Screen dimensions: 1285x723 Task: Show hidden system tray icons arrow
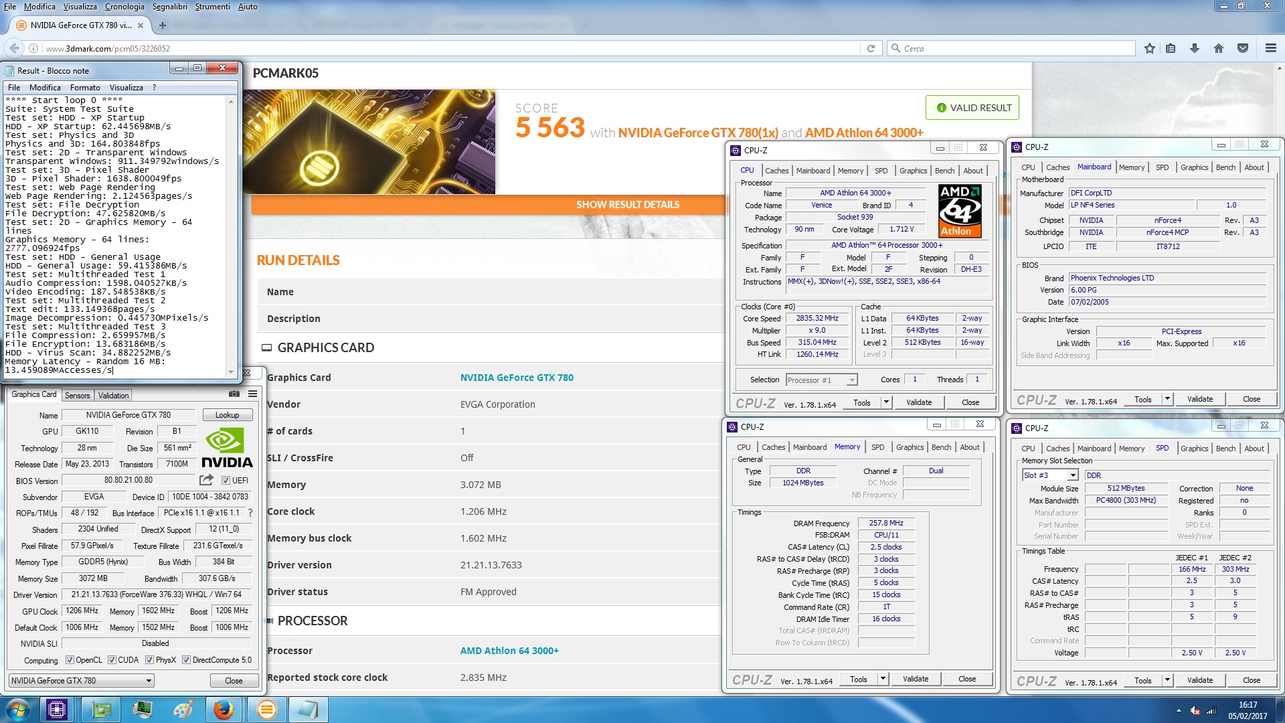(x=1179, y=711)
